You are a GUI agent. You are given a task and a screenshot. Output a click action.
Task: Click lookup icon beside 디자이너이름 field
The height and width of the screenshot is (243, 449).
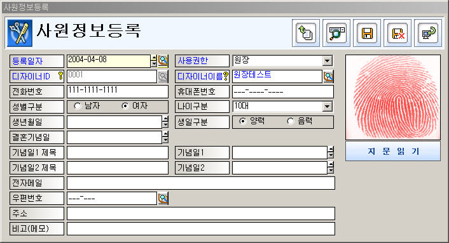(328, 76)
